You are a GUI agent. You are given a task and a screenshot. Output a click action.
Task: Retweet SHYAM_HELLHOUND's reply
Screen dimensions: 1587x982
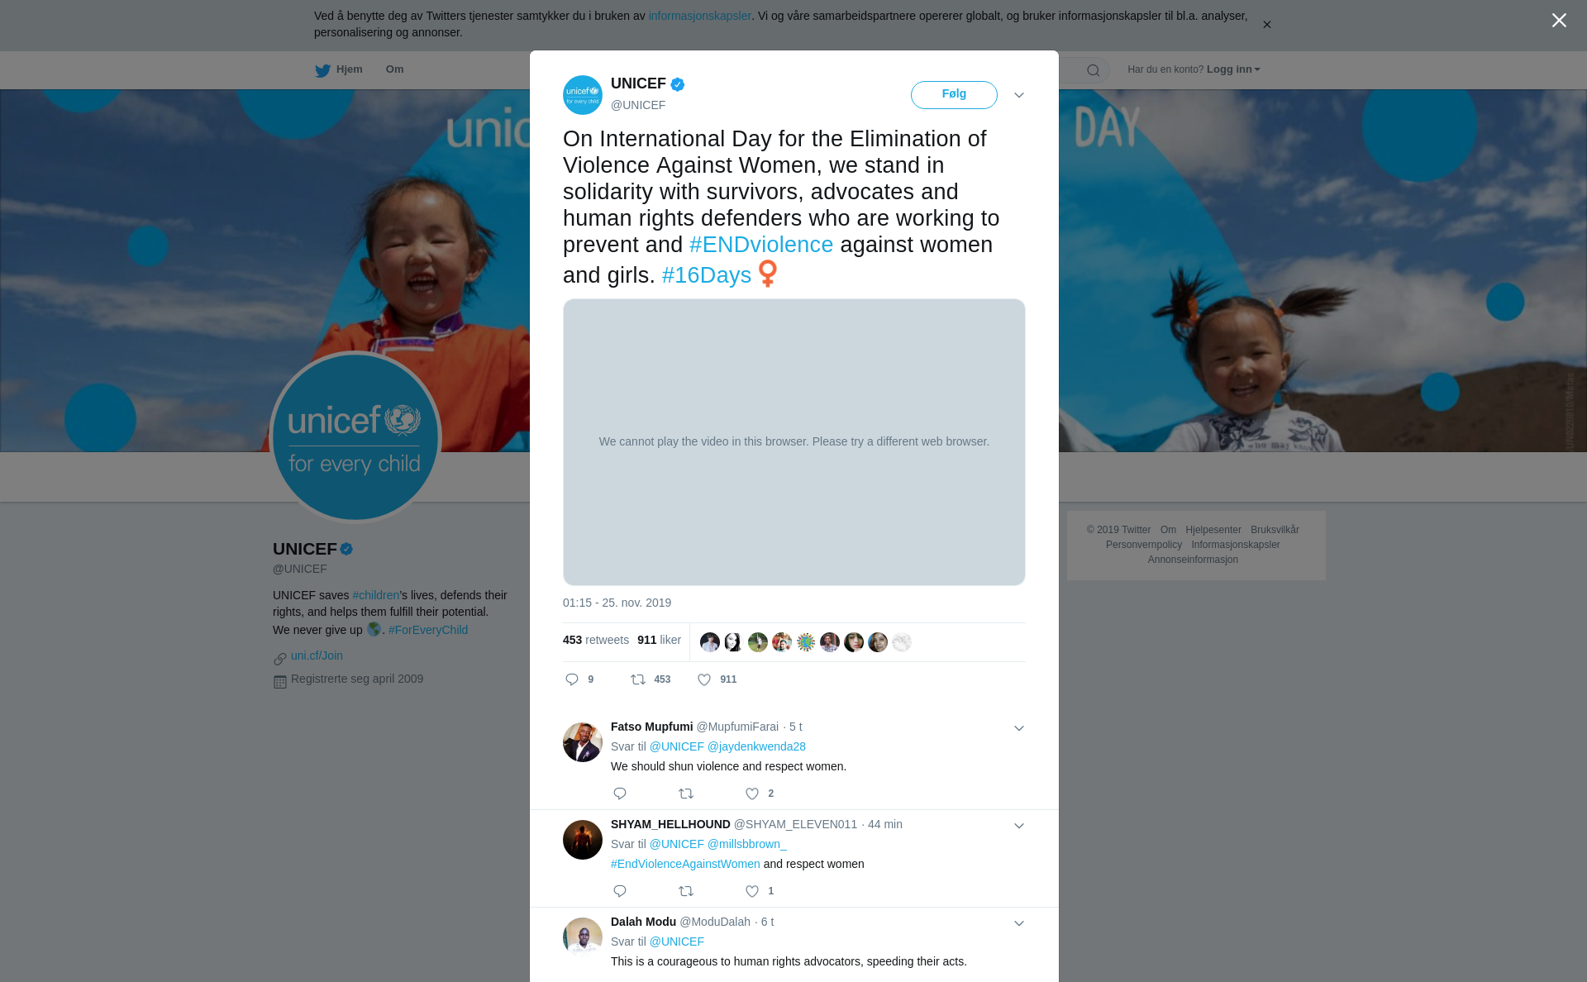686,891
